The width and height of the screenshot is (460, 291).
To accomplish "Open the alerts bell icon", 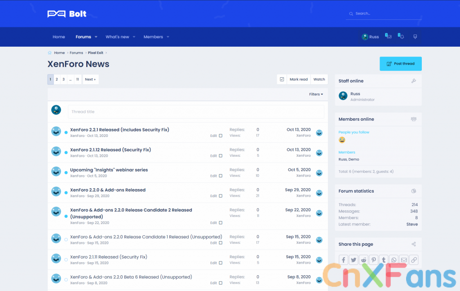I will pyautogui.click(x=401, y=36).
